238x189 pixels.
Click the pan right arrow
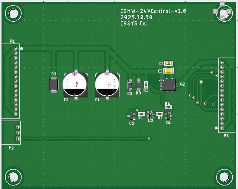pos(229,11)
